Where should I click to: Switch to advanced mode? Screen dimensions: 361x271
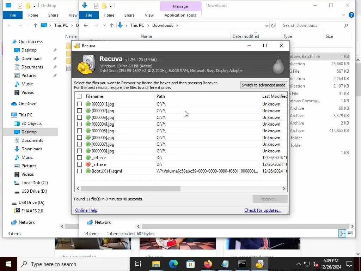click(264, 85)
